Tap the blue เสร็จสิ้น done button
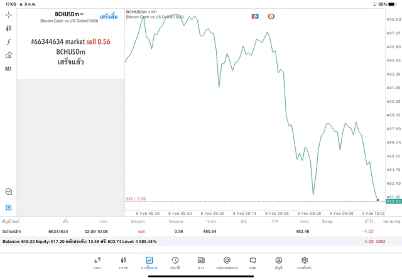Screen dimensions: 402x280 [109, 17]
